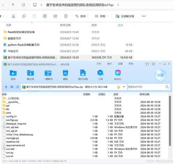Screen dimensions: 174x164
Task: Open the 文件 menu in 360压缩
Action: click(x=99, y=64)
